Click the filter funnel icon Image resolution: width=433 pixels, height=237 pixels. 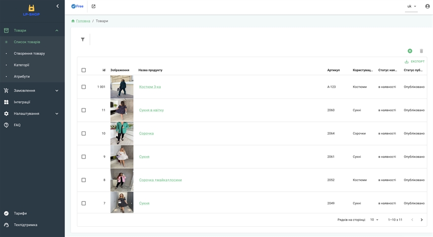point(83,39)
